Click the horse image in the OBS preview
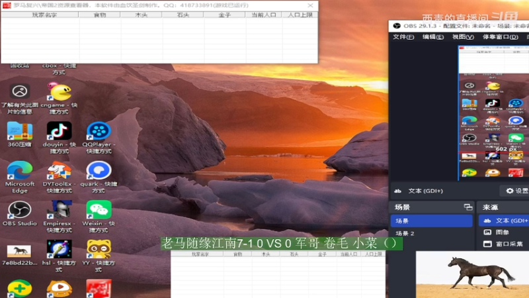 (x=472, y=274)
